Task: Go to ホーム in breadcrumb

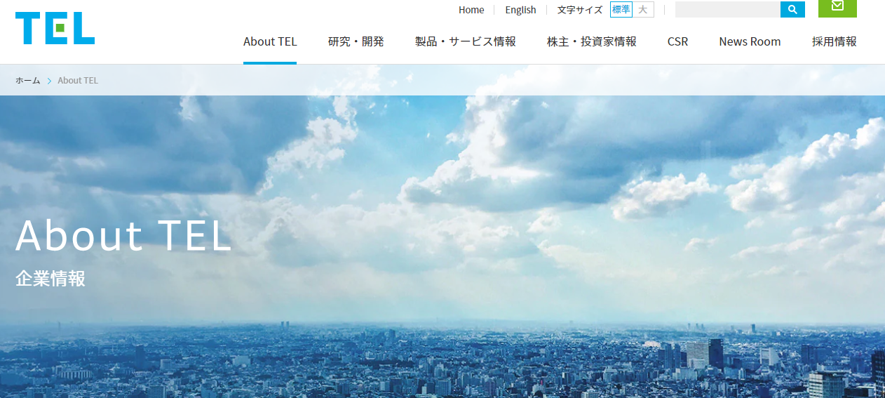Action: click(x=28, y=81)
